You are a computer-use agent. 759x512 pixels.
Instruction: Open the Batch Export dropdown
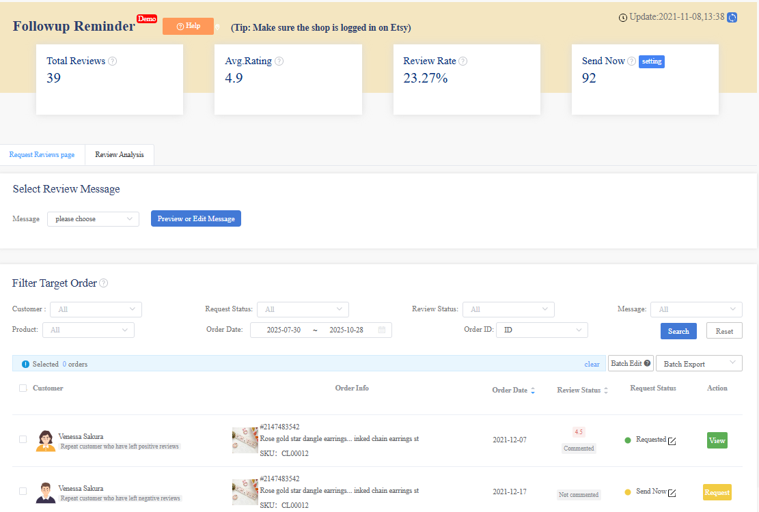(698, 362)
